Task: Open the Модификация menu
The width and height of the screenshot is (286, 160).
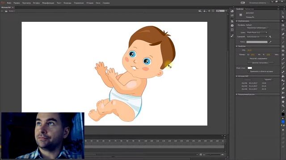Action: (x=48, y=3)
